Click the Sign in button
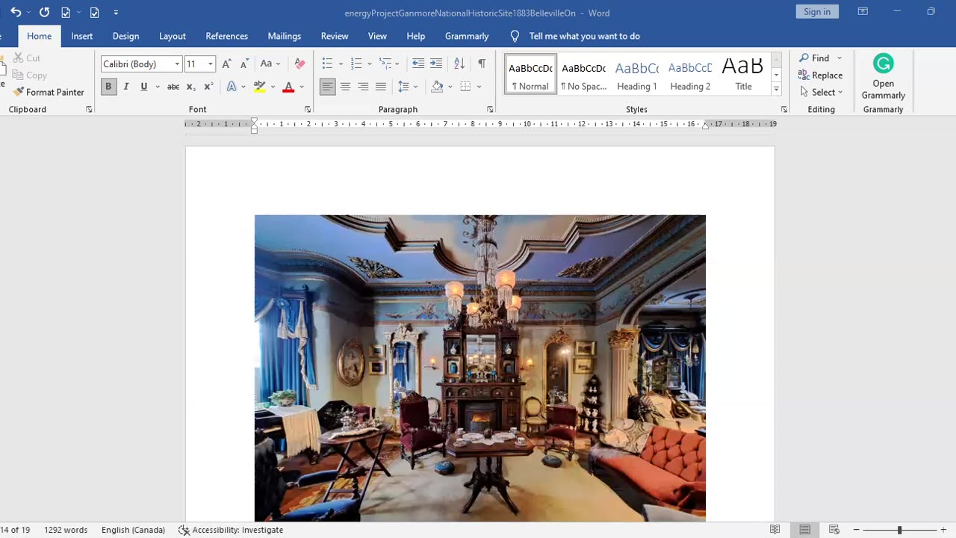The height and width of the screenshot is (538, 956). click(817, 12)
